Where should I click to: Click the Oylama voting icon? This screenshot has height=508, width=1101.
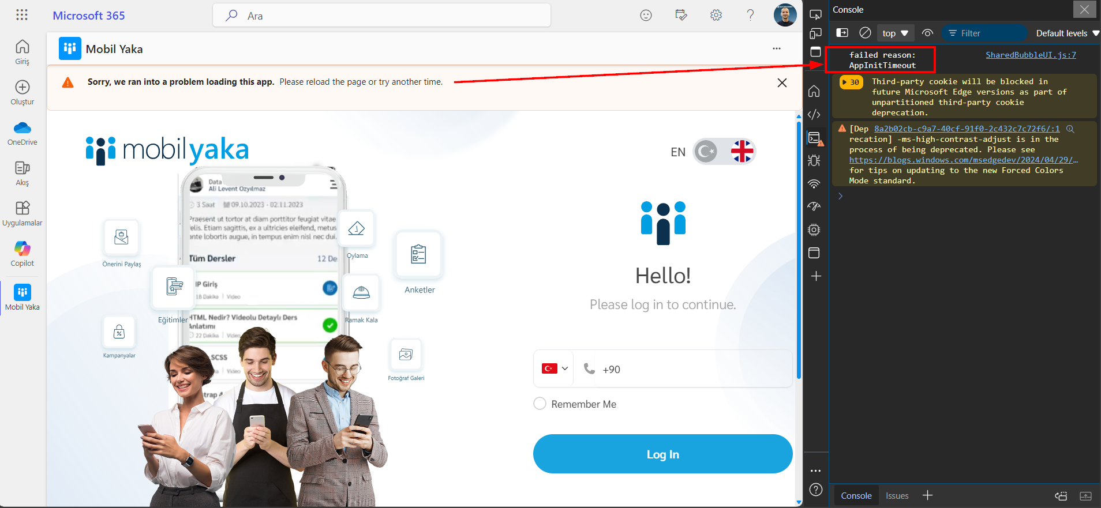[x=356, y=228]
